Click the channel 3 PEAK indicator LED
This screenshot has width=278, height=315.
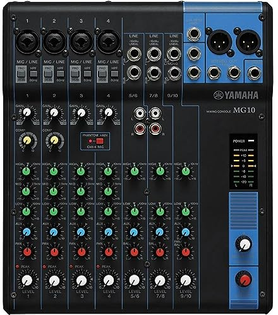(x=71, y=266)
